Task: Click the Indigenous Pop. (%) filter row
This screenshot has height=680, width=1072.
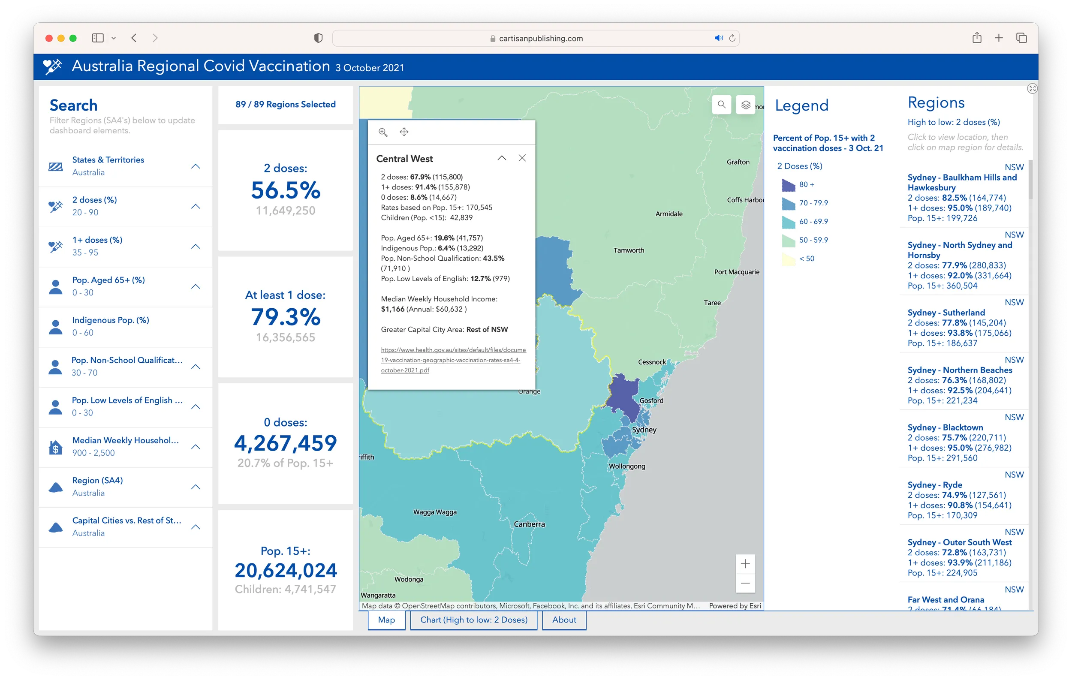Action: tap(125, 327)
